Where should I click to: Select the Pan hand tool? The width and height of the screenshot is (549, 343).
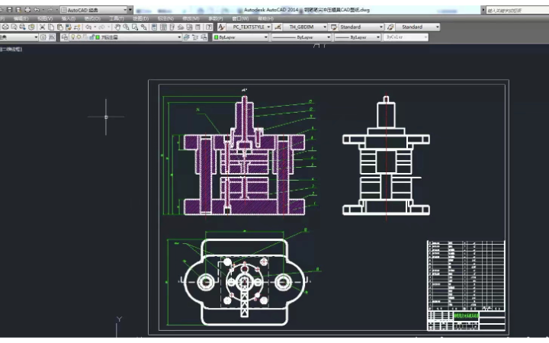117,27
